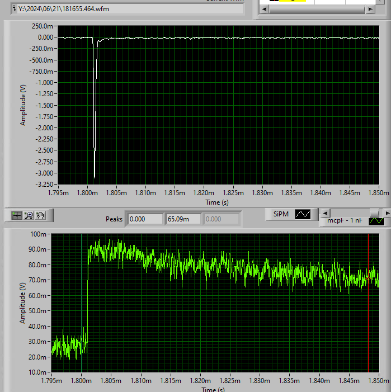
Task: Click right arrow of plot legend scrollbar
Action: tap(387, 213)
